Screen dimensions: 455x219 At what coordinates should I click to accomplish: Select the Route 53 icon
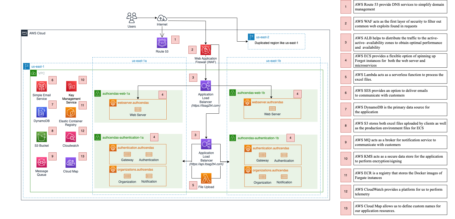coord(162,43)
